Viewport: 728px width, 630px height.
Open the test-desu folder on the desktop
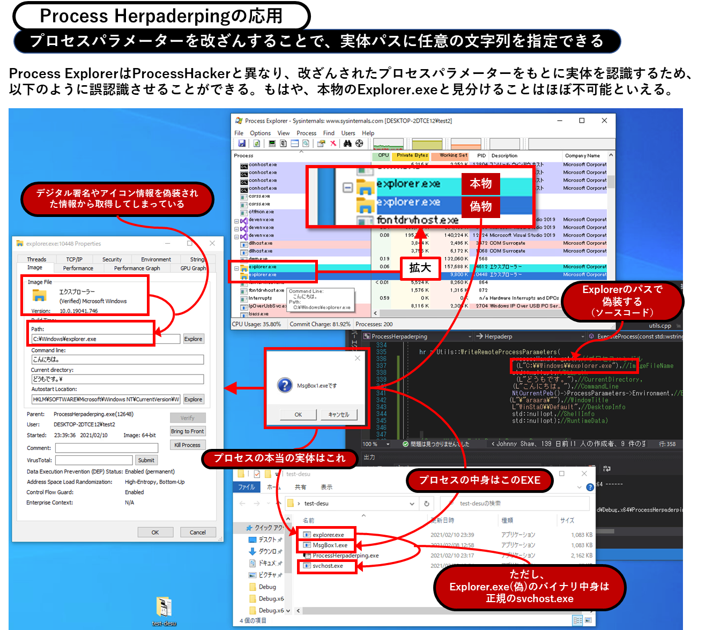coord(164,609)
